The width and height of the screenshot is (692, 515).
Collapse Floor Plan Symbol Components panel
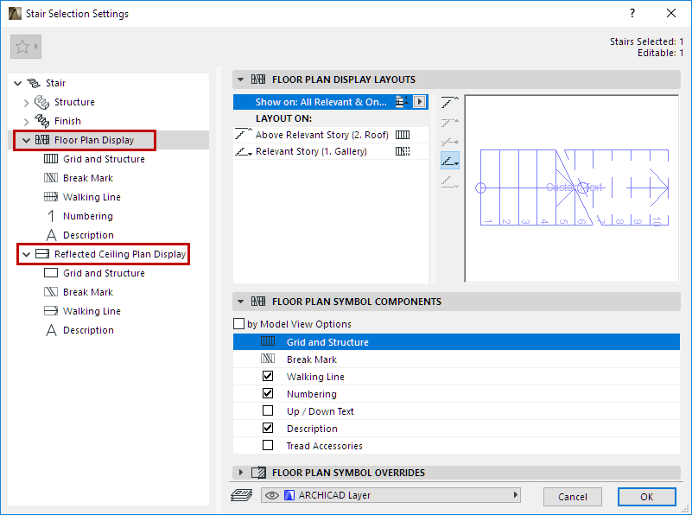pyautogui.click(x=240, y=302)
